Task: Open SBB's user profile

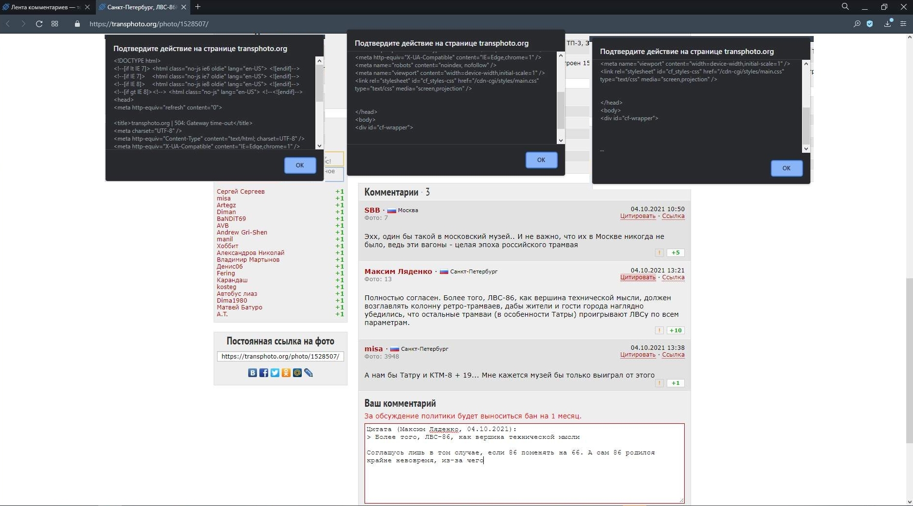Action: point(372,210)
